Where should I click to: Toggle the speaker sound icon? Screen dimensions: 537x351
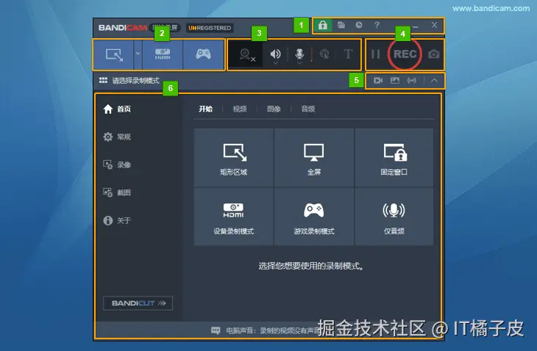[x=275, y=54]
